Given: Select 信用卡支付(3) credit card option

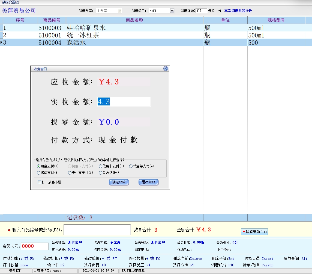Looking at the screenshot, I should click(101, 166).
